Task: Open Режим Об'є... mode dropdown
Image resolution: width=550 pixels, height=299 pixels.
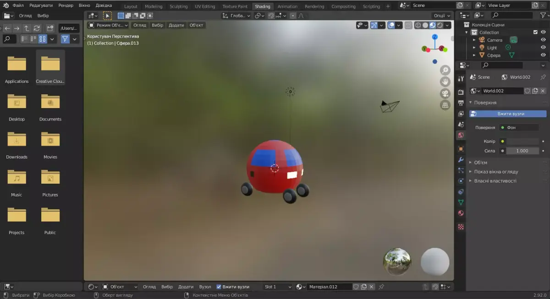Action: tap(108, 25)
